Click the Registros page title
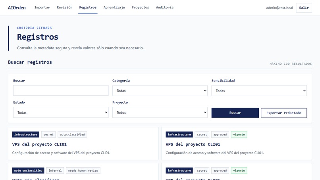 click(x=38, y=37)
